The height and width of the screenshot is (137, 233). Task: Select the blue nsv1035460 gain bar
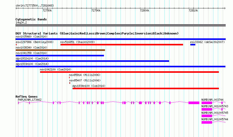pos(120,39)
